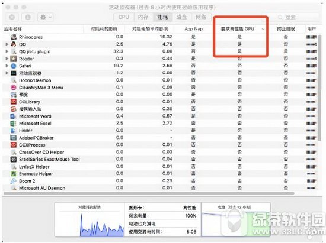
Task: Switch to the 磁盘 tab
Action: pos(182,17)
